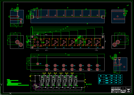Image resolution: width=134 pixels, height=95 pixels.
Task: Select port circle labeled B5
Action: (x=80, y=65)
